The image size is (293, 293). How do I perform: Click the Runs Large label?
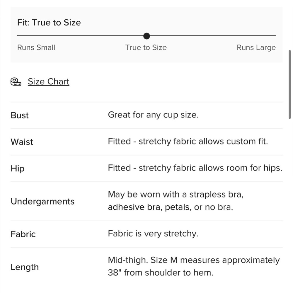tap(256, 47)
